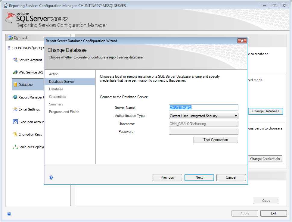The width and height of the screenshot is (292, 222).
Task: Click the 'Change Database' wizard heading
Action: pos(67,50)
